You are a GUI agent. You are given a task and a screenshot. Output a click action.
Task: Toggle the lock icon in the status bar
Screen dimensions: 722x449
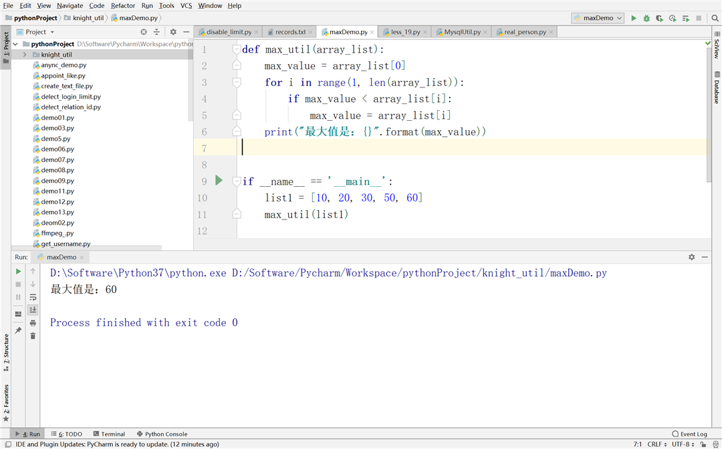click(703, 444)
